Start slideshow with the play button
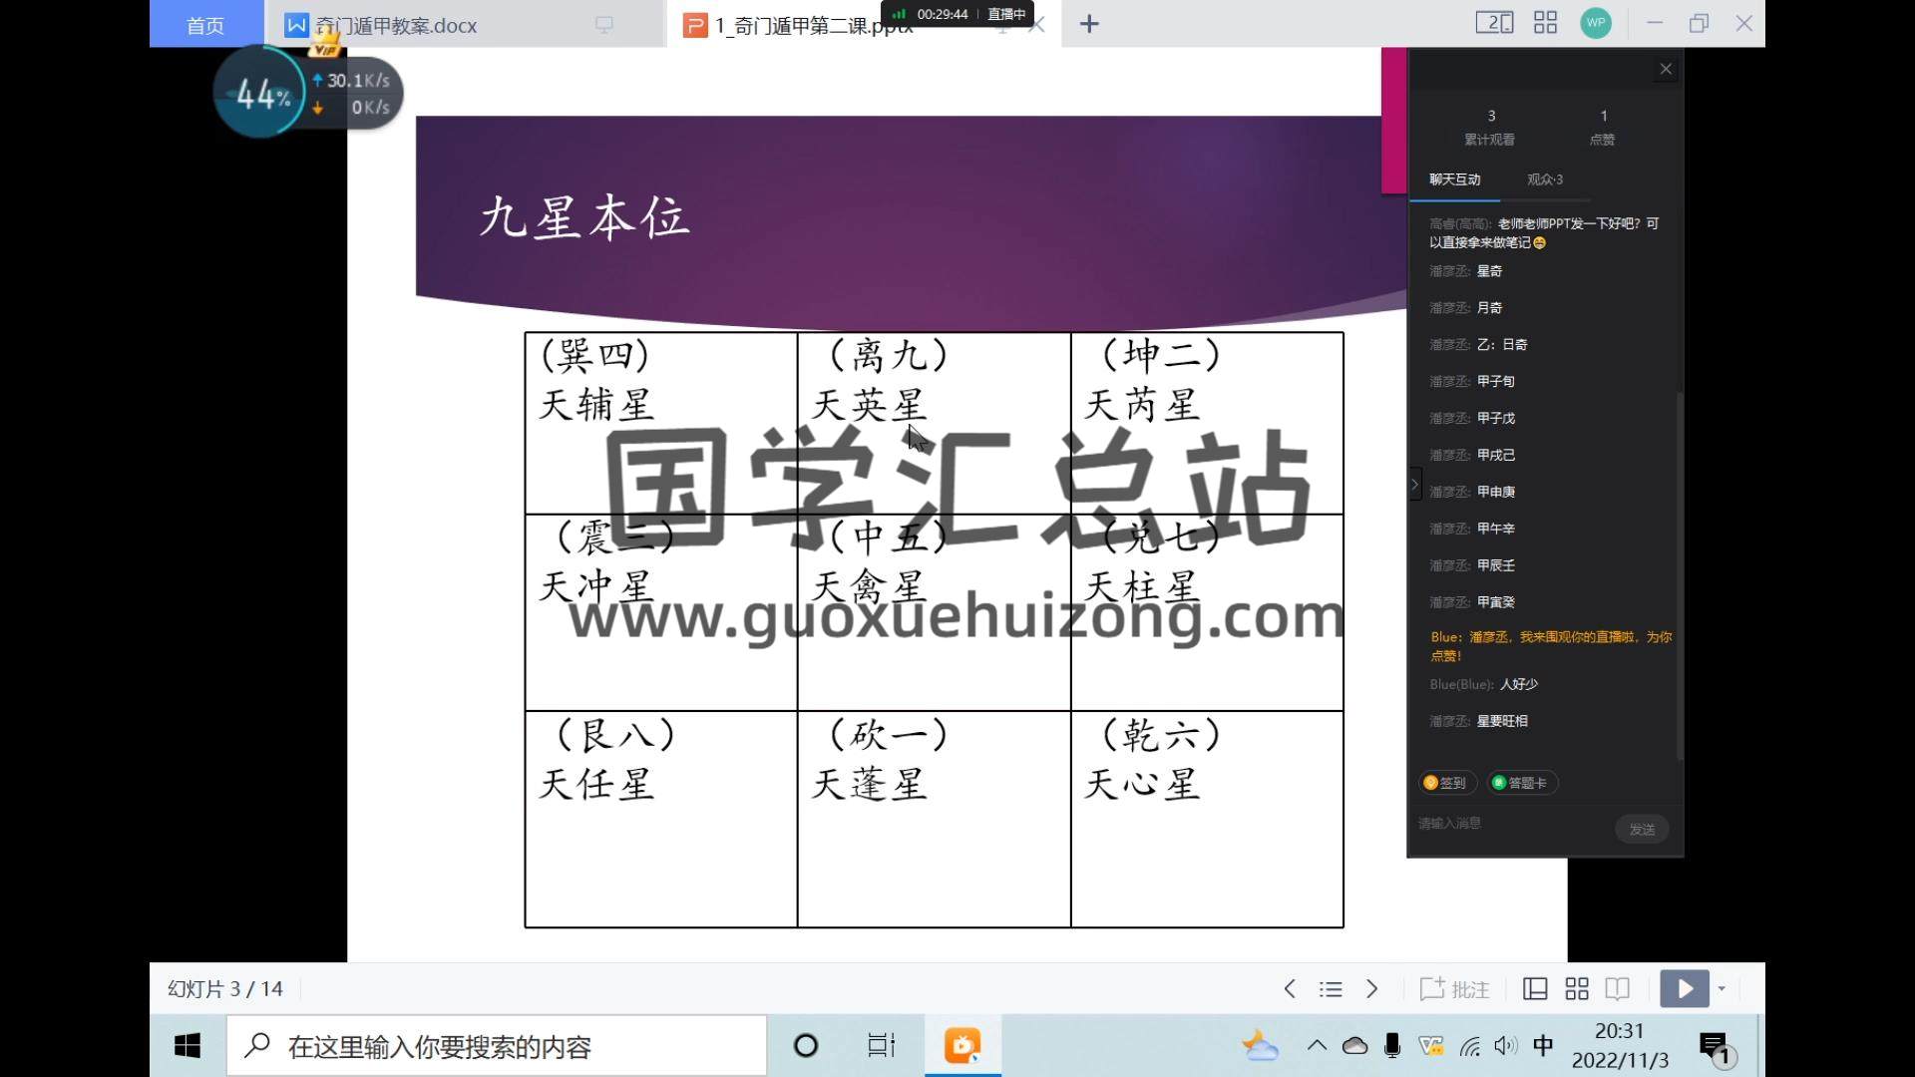This screenshot has width=1915, height=1077. pyautogui.click(x=1685, y=988)
